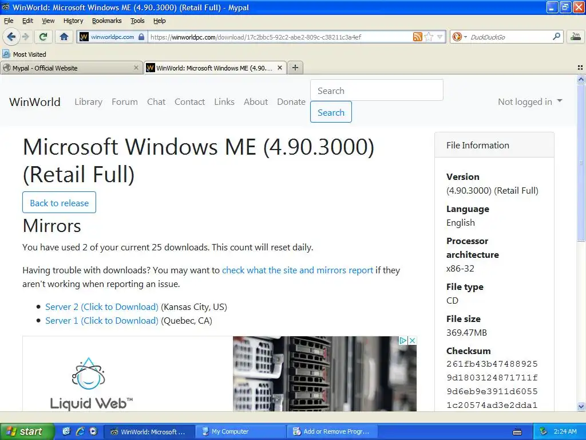Click the 2m toolbar icon

(576, 37)
